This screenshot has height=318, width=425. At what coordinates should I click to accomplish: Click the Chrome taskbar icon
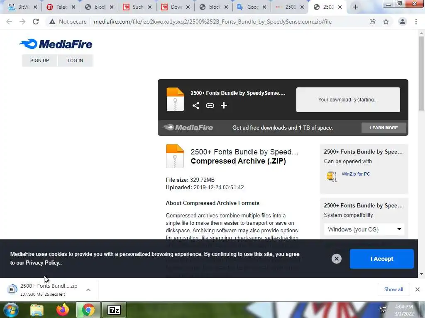[88, 310]
